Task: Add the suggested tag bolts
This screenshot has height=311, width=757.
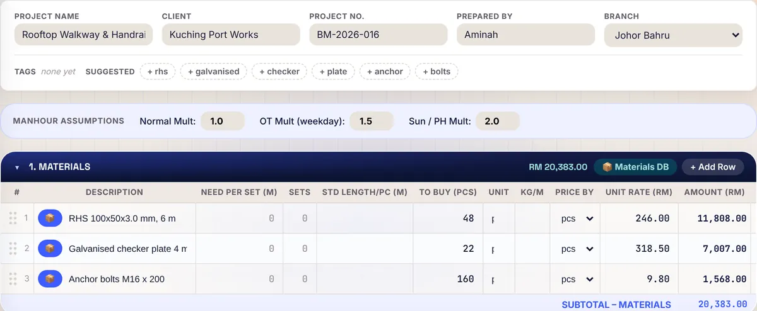Action: (x=437, y=72)
